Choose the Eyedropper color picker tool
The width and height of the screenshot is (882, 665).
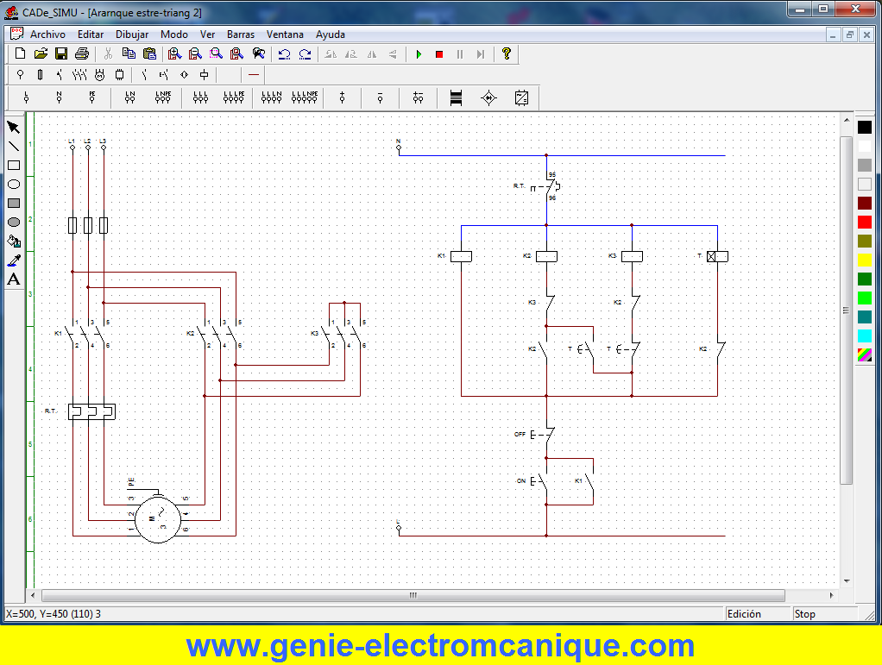pos(14,260)
